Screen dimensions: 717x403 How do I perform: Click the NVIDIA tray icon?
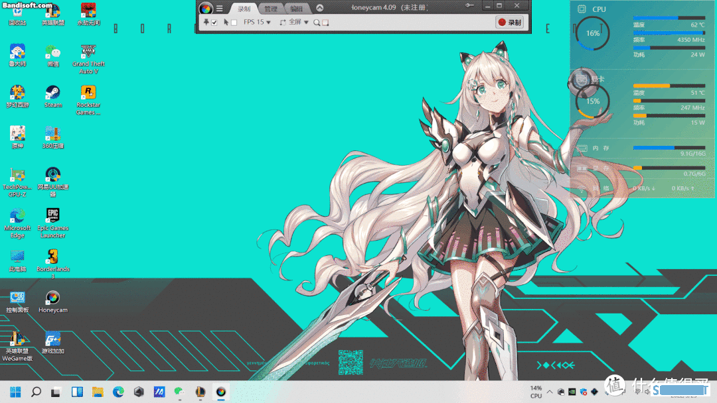pyautogui.click(x=572, y=392)
